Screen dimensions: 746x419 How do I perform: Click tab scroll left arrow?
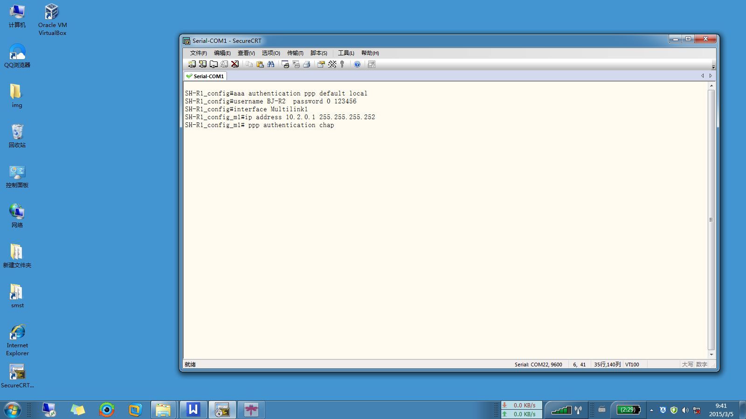(703, 75)
